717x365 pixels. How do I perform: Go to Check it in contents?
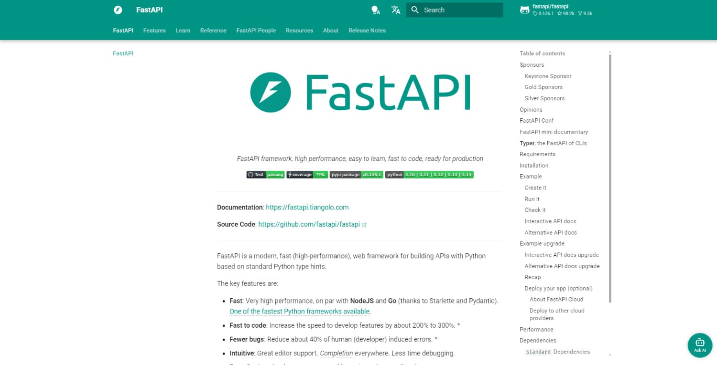pyautogui.click(x=535, y=210)
